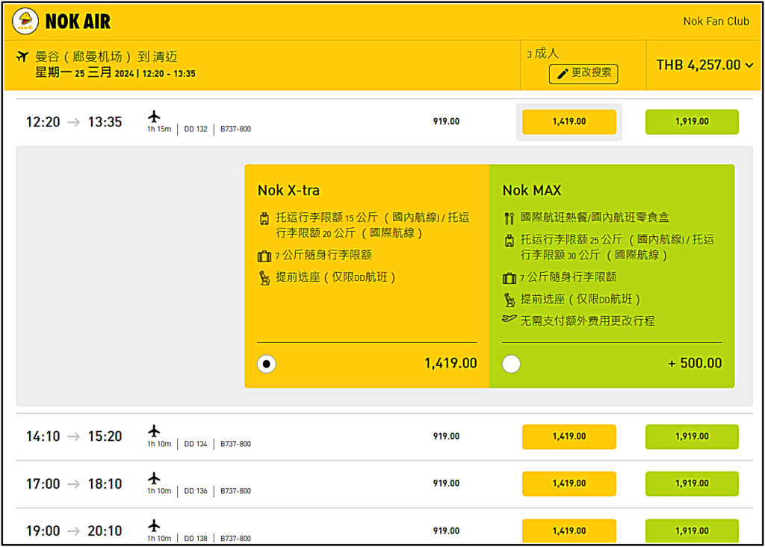Select 1,419.00 fare for 14:10 flight
765x547 pixels.
(x=569, y=436)
